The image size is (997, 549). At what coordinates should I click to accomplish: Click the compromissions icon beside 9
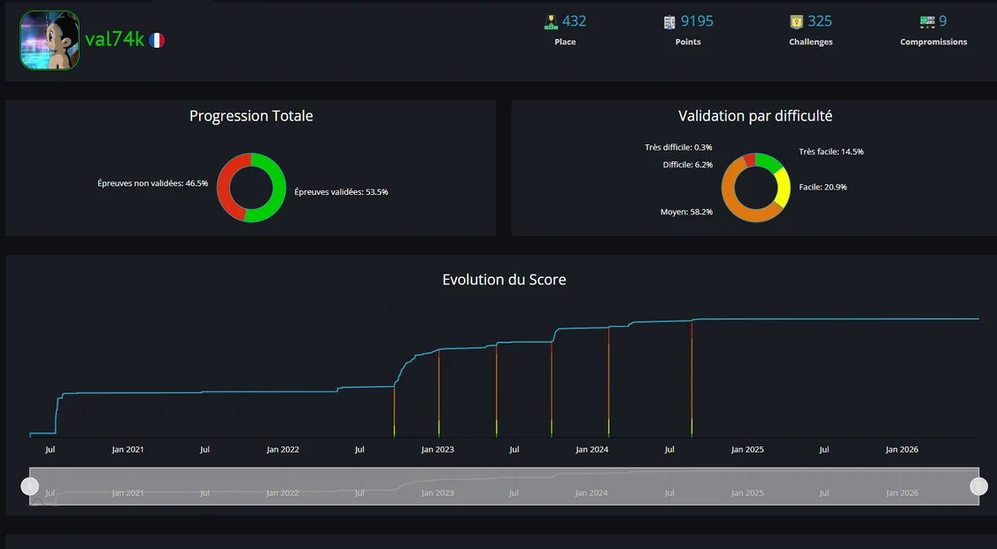tap(927, 22)
